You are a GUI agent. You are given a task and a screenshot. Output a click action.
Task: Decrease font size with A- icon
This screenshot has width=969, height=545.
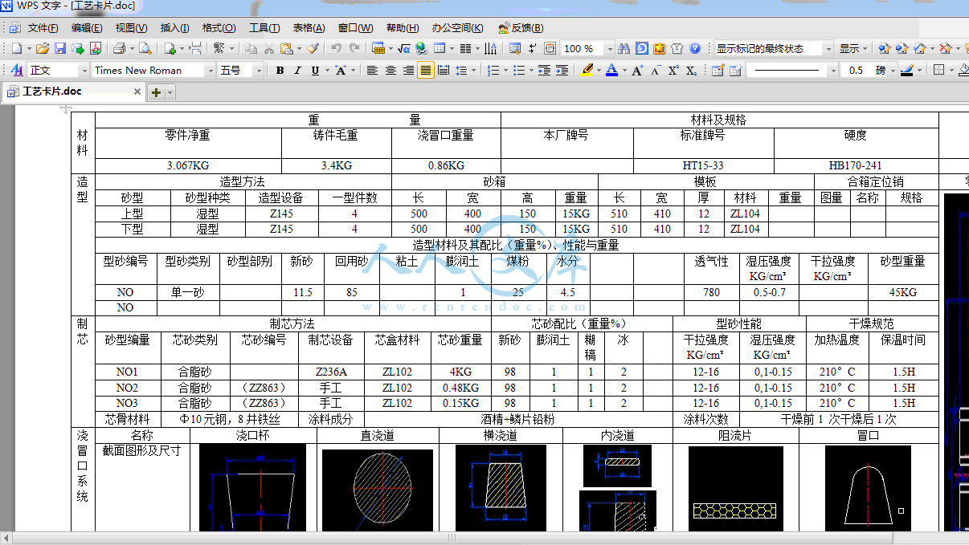(x=656, y=70)
